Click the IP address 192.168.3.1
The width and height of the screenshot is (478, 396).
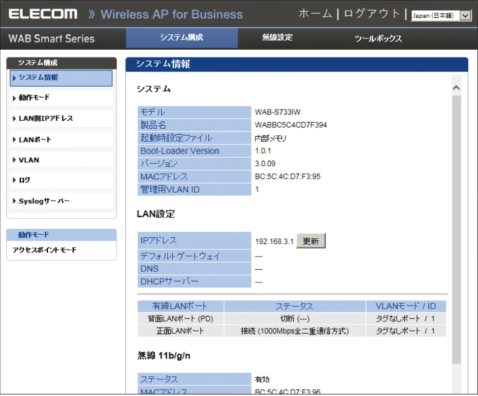click(x=274, y=241)
